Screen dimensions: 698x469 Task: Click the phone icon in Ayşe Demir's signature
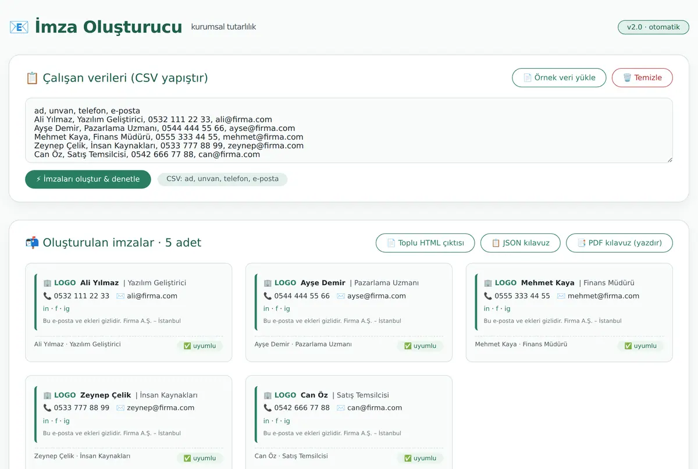(268, 296)
